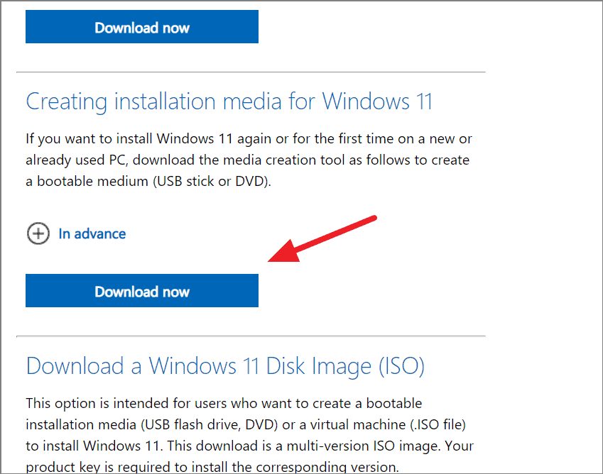Expand the In advance section
The height and width of the screenshot is (474, 603).
point(92,233)
